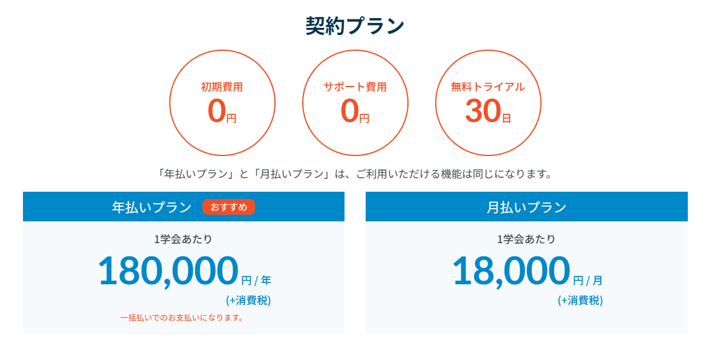
Task: Click the 月払いプラン blue header
Action: tap(526, 207)
